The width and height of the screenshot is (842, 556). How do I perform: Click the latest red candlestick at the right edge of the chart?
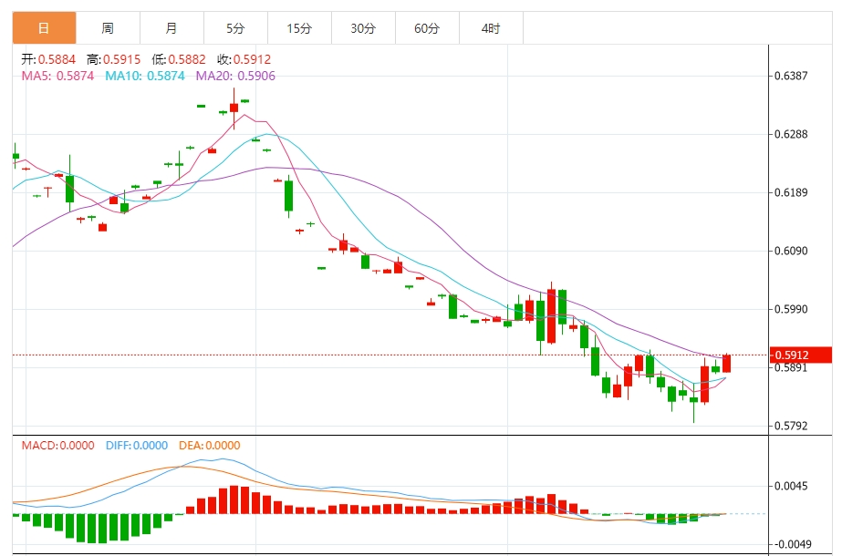pos(726,364)
